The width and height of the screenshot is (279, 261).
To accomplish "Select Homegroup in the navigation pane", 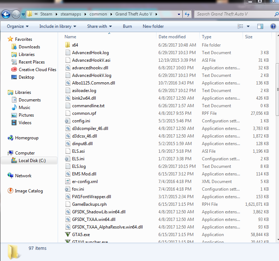I will (x=27, y=138).
